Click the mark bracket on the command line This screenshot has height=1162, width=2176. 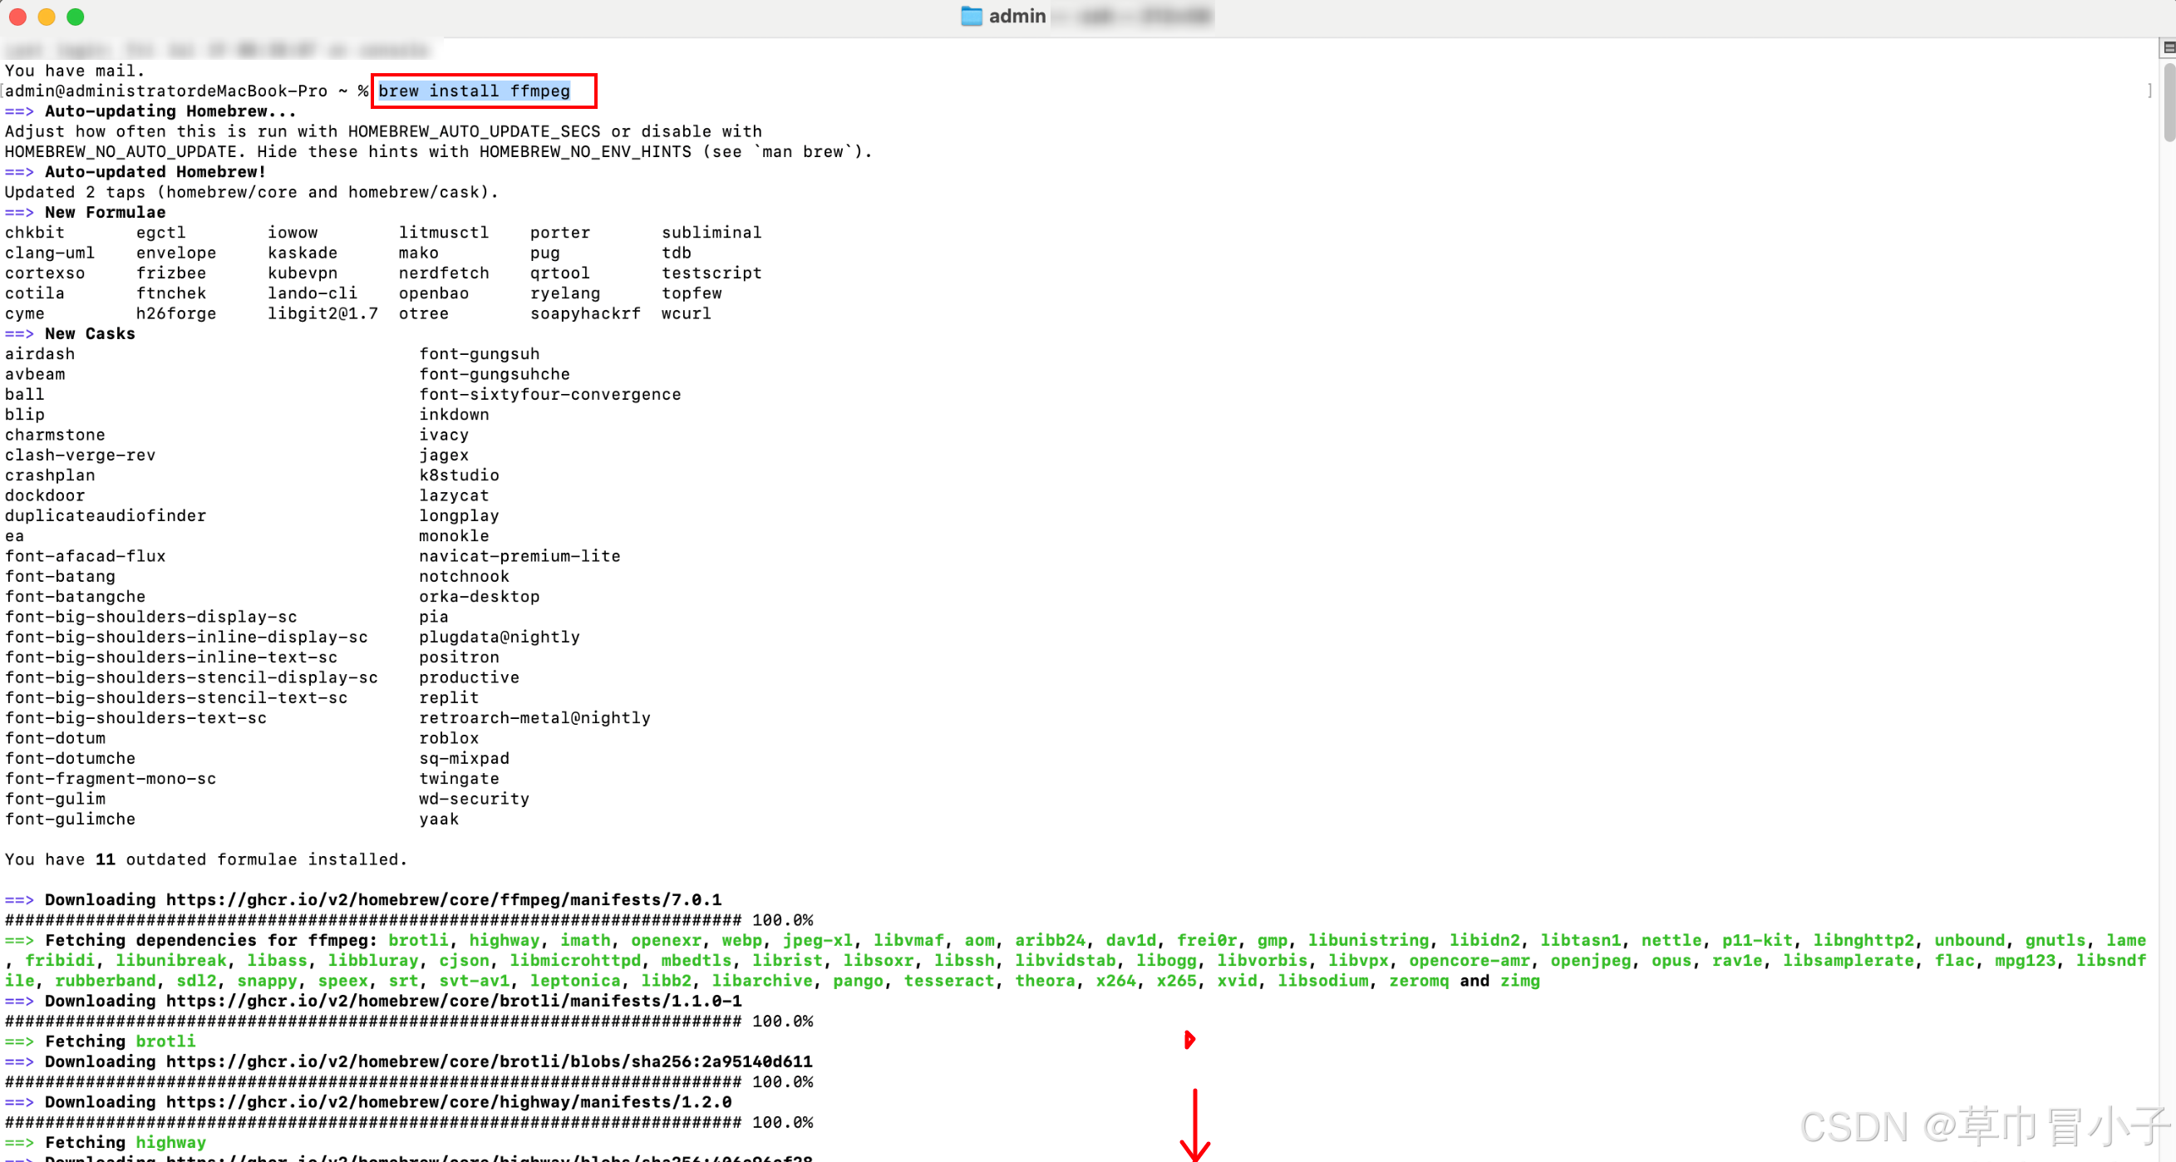[x=2149, y=91]
